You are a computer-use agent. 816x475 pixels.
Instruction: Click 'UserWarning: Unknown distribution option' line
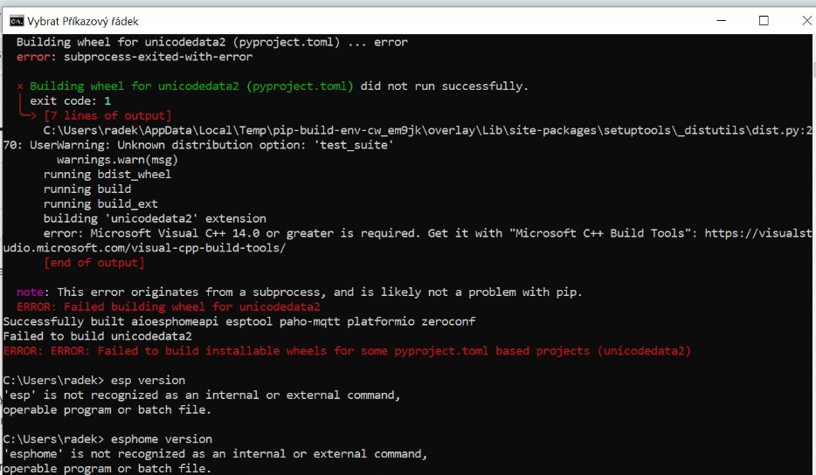coord(198,145)
